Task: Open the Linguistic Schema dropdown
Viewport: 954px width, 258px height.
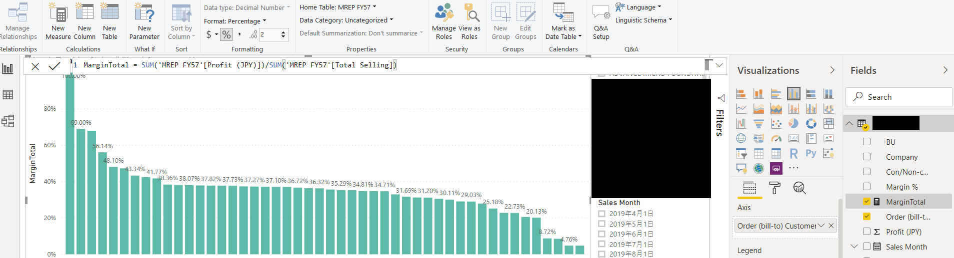Action: [643, 20]
